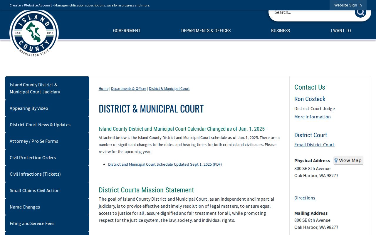Open the I Want To menu
Screen dimensions: 376x235
click(x=341, y=31)
